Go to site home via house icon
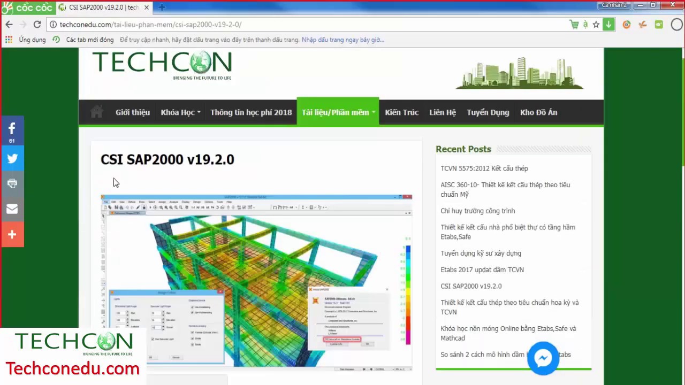Viewport: 685px width, 385px height. pos(96,112)
